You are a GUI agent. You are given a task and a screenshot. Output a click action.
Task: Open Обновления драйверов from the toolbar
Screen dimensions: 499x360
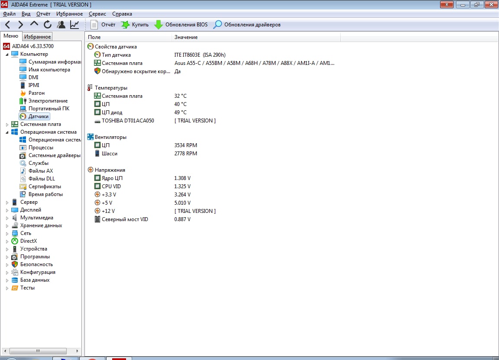coord(247,25)
